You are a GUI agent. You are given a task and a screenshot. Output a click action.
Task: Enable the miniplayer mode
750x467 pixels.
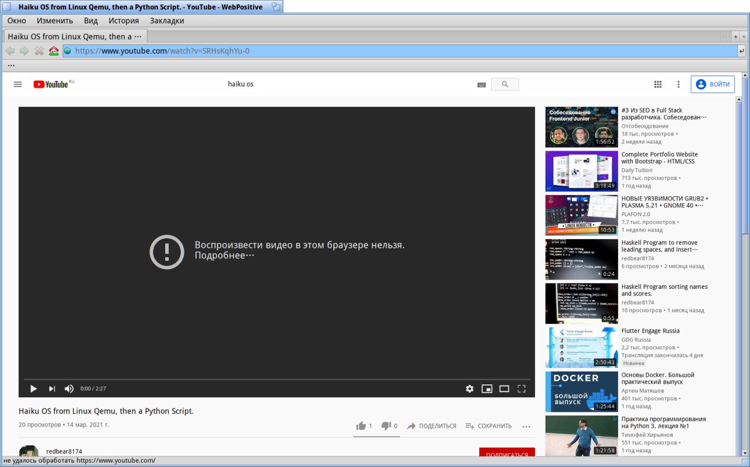pyautogui.click(x=486, y=388)
